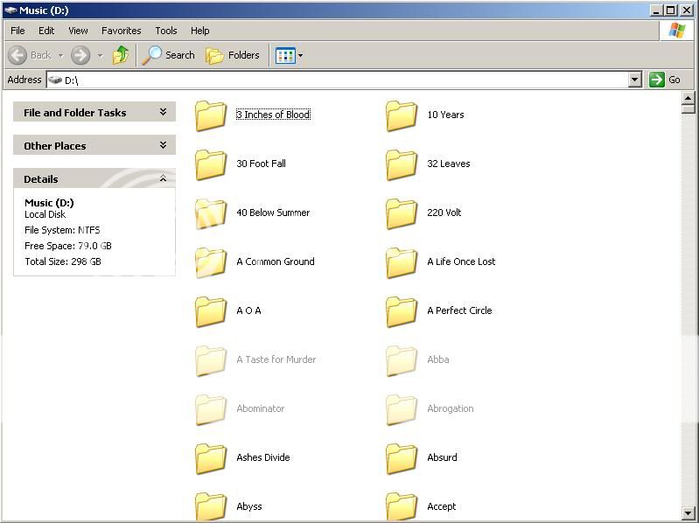Click the '220 Volt' folder name
This screenshot has height=523, width=699.
(444, 213)
